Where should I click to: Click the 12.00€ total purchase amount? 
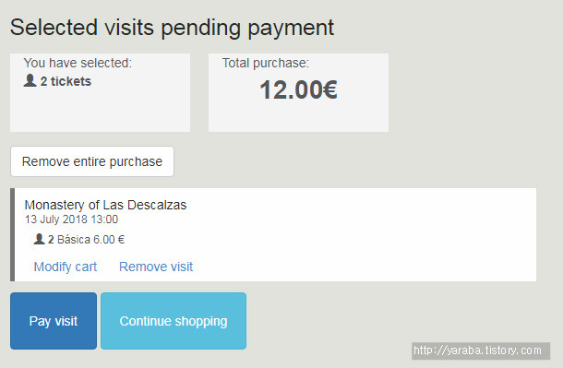(298, 89)
